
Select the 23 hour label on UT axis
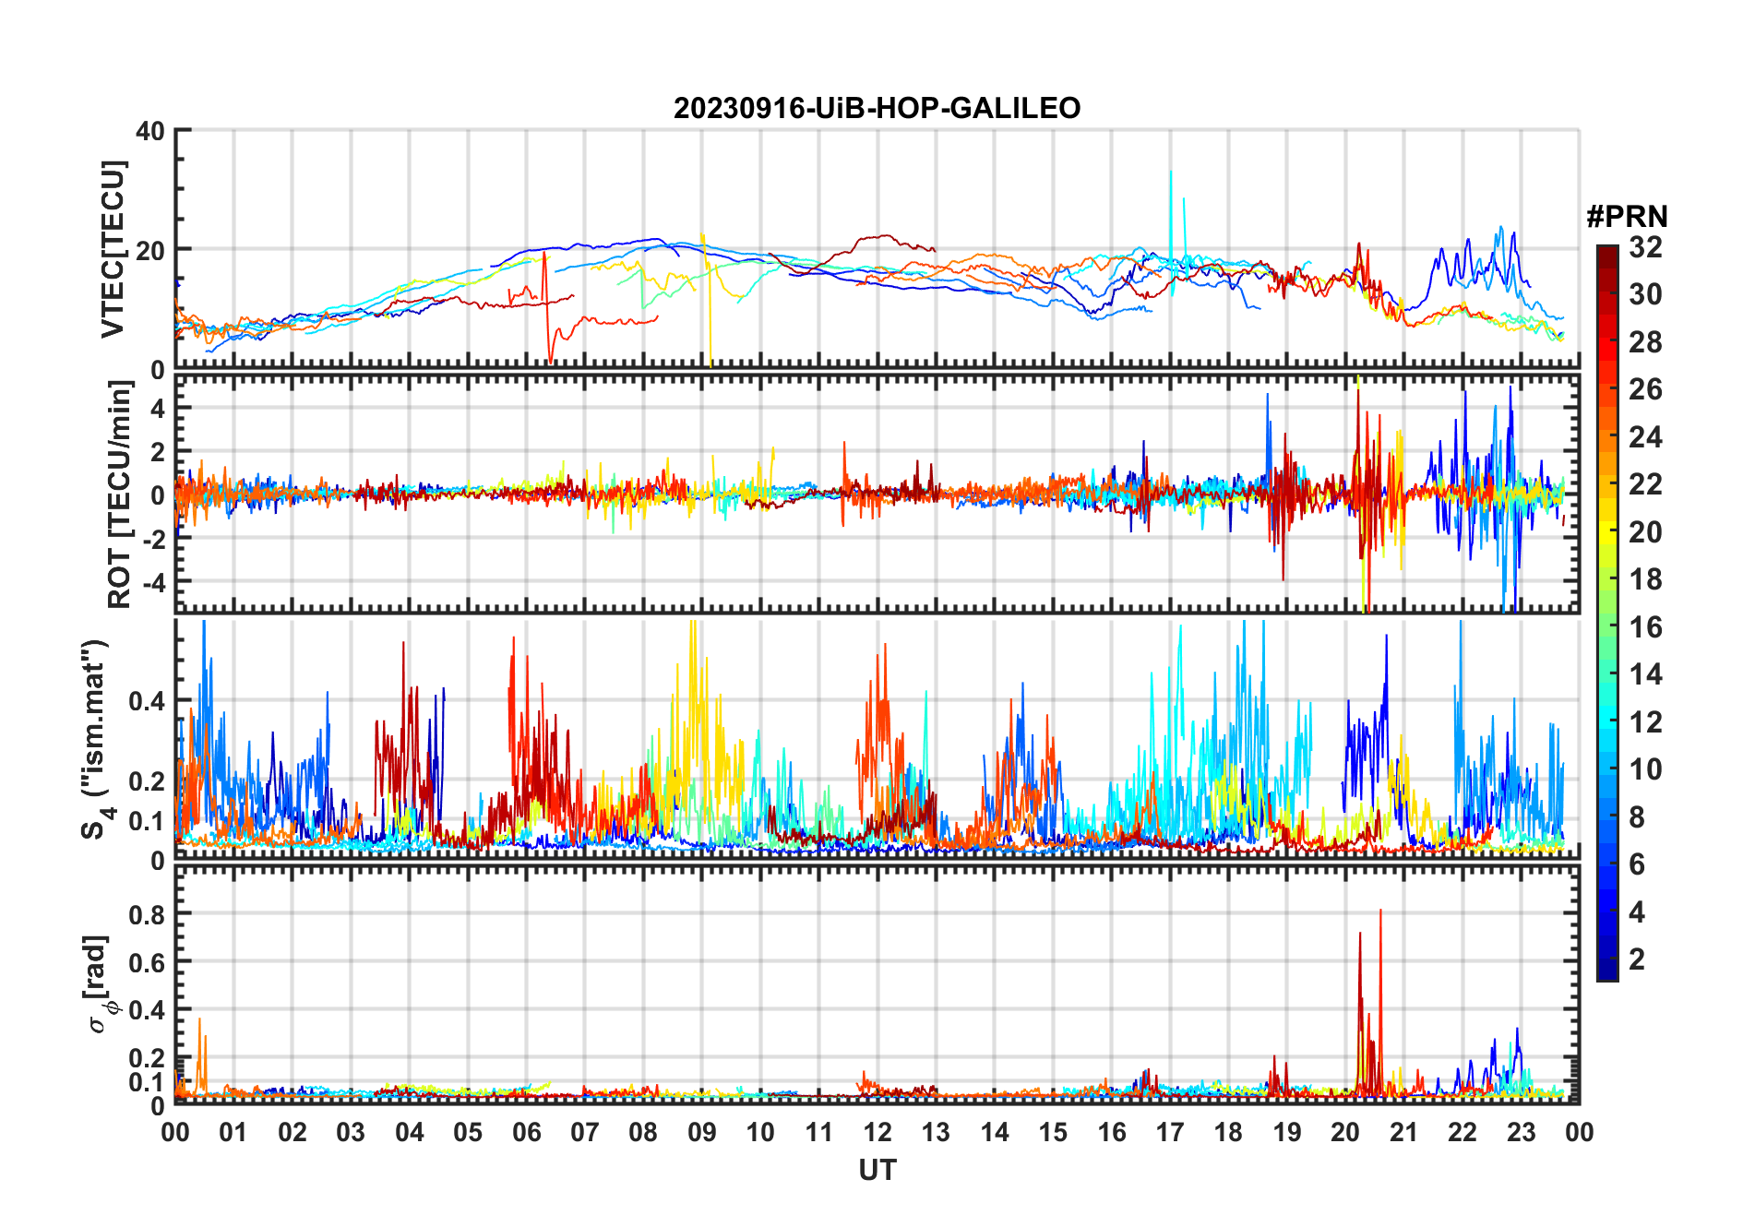(x=1521, y=1132)
